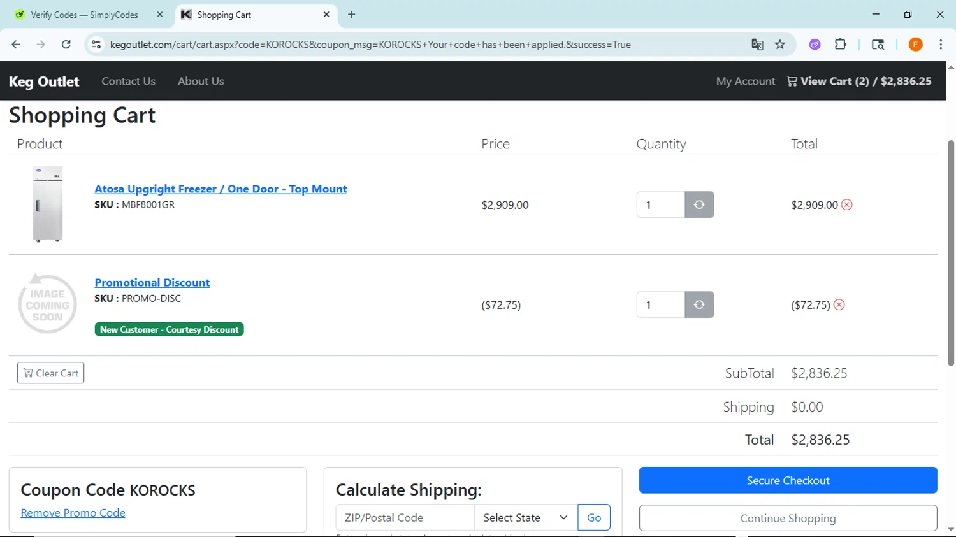Image resolution: width=956 pixels, height=537 pixels.
Task: Select the Shopping Cart tab
Action: coord(257,14)
